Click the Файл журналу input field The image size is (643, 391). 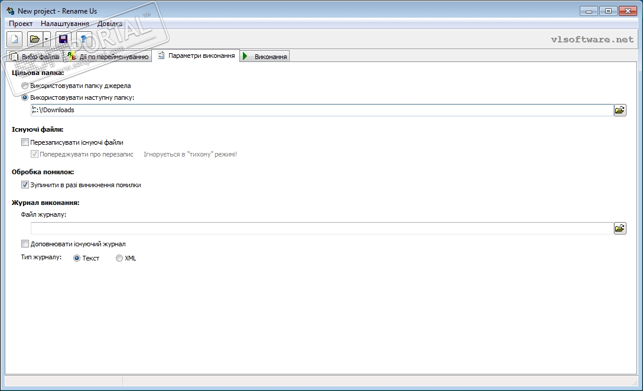point(322,229)
